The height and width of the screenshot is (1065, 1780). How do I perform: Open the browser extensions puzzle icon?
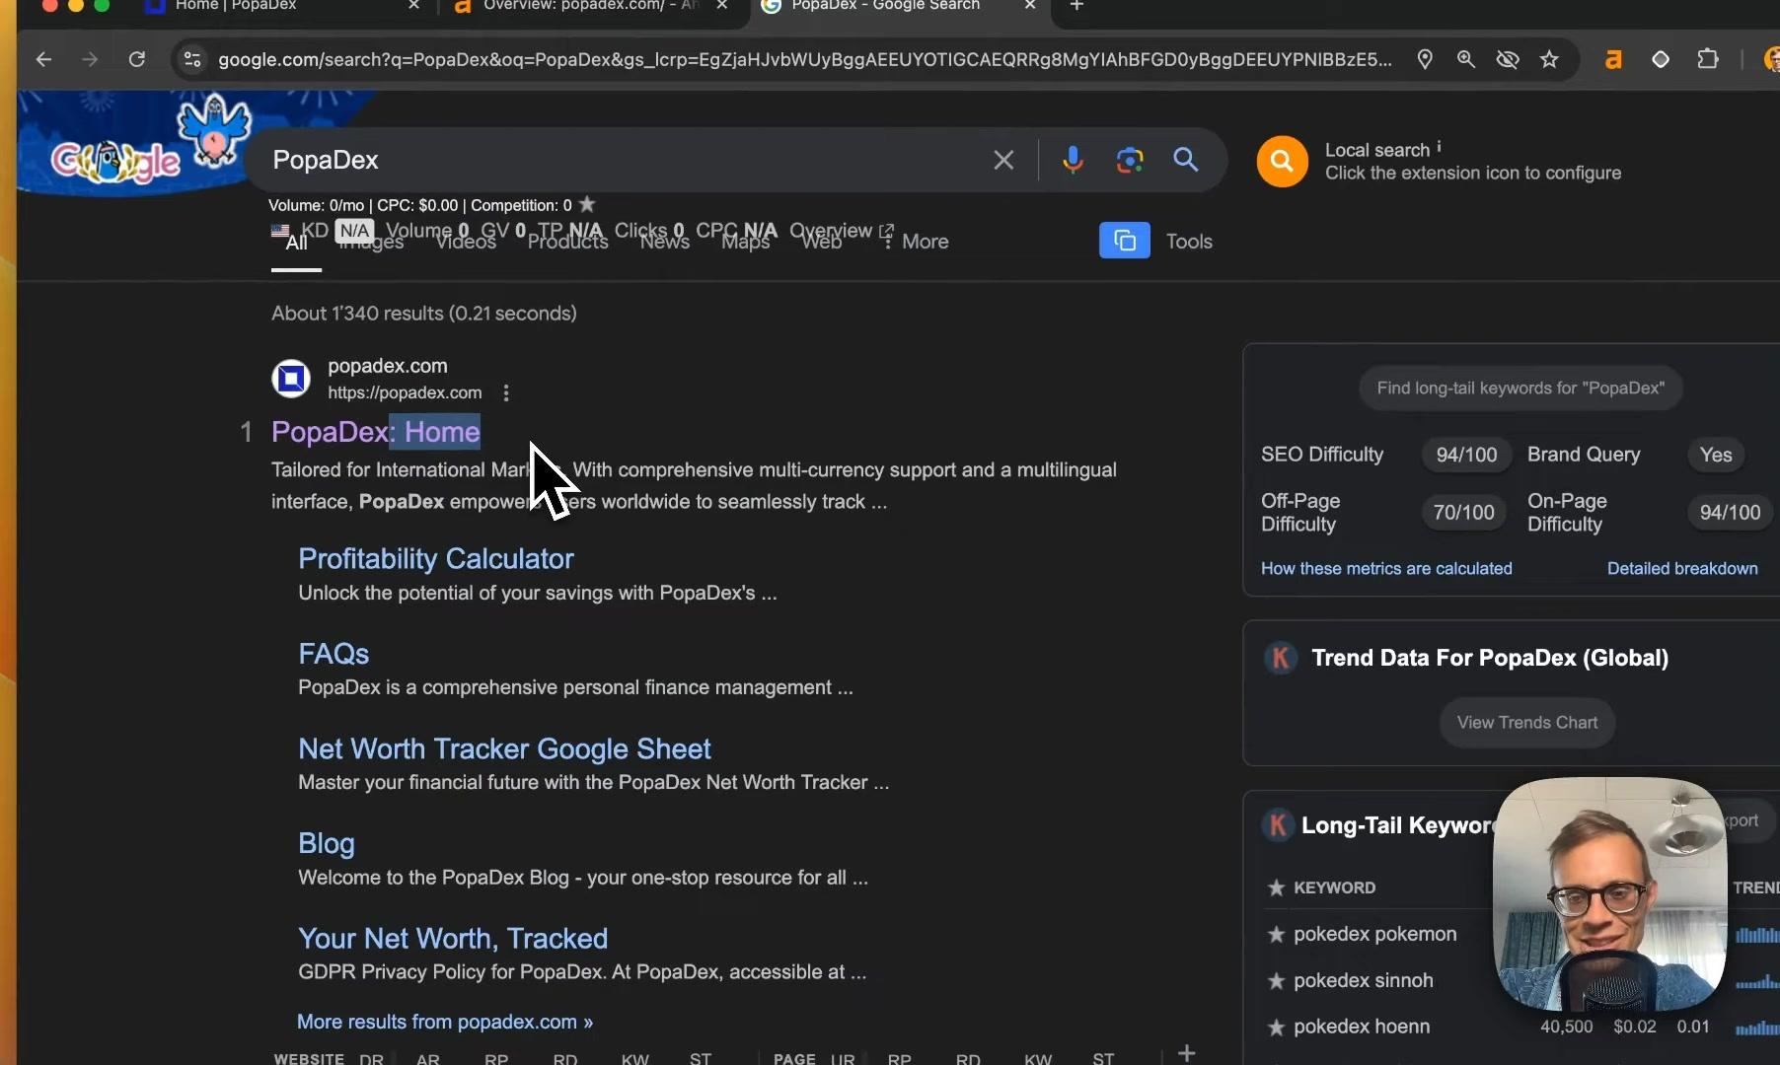point(1708,60)
